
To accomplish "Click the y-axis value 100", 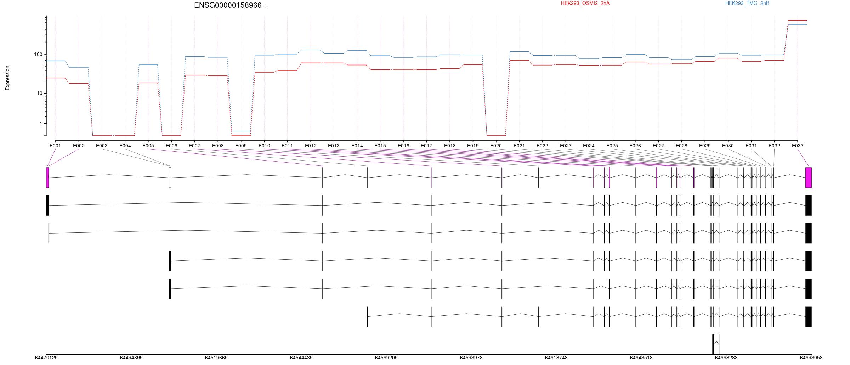I will (x=38, y=54).
